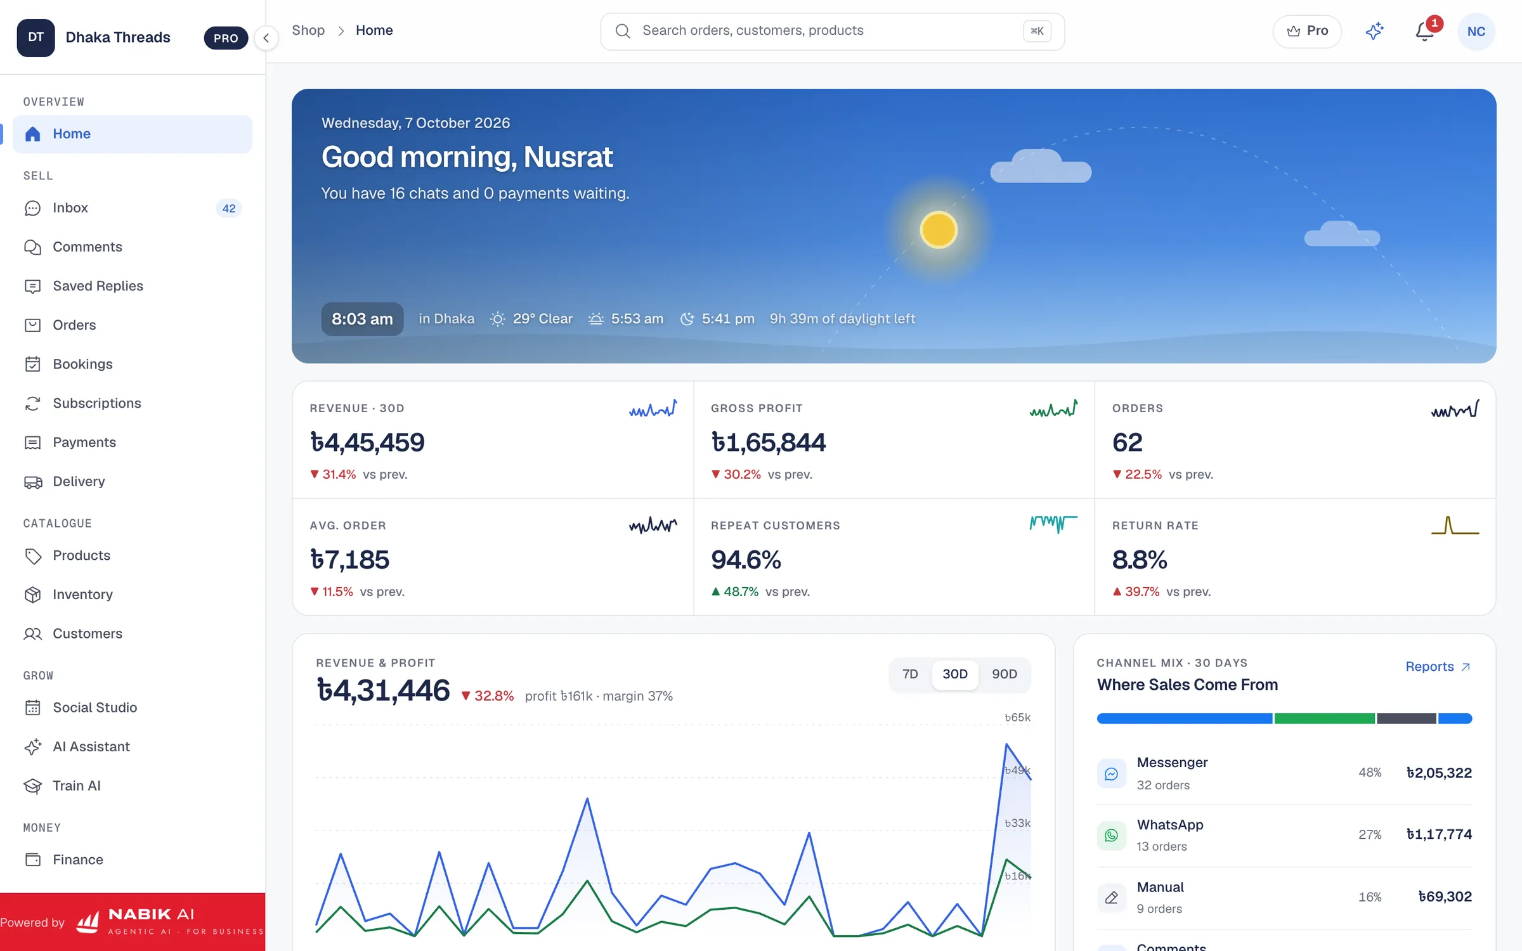Open the Reports link
1522x951 pixels.
pos(1438,666)
